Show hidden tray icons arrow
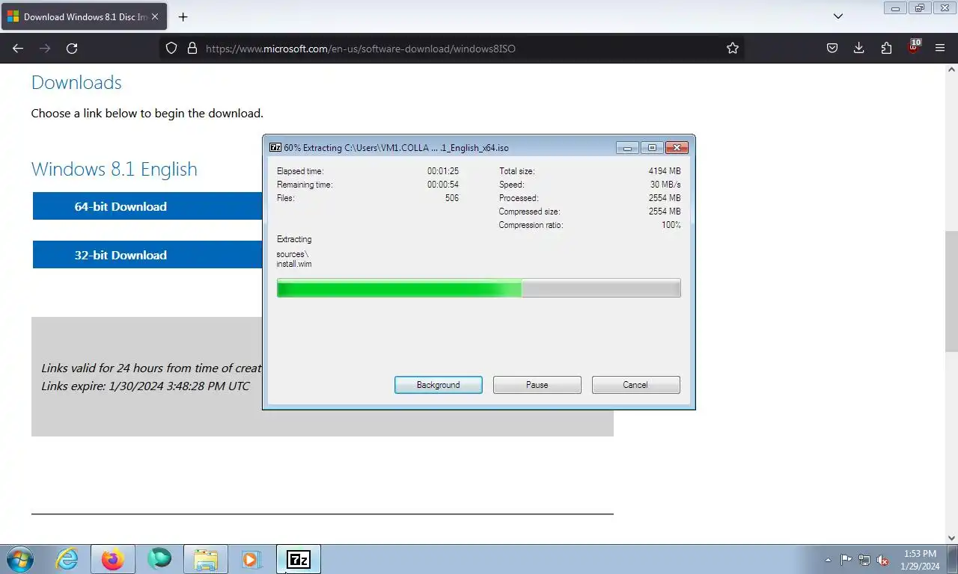 (x=828, y=560)
